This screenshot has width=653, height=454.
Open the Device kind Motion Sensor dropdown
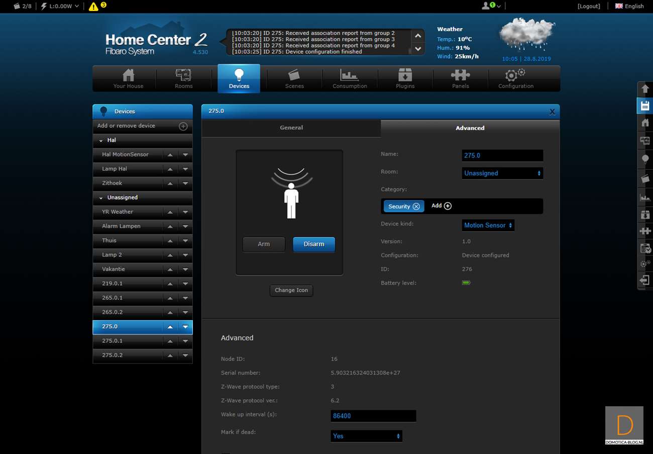(x=488, y=226)
